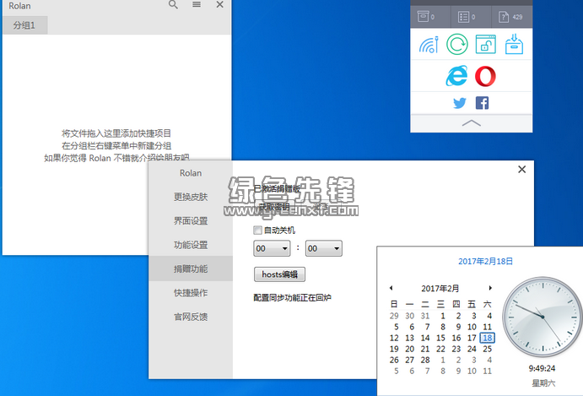The width and height of the screenshot is (583, 396).
Task: Go to previous month in calendar
Action: pyautogui.click(x=391, y=288)
